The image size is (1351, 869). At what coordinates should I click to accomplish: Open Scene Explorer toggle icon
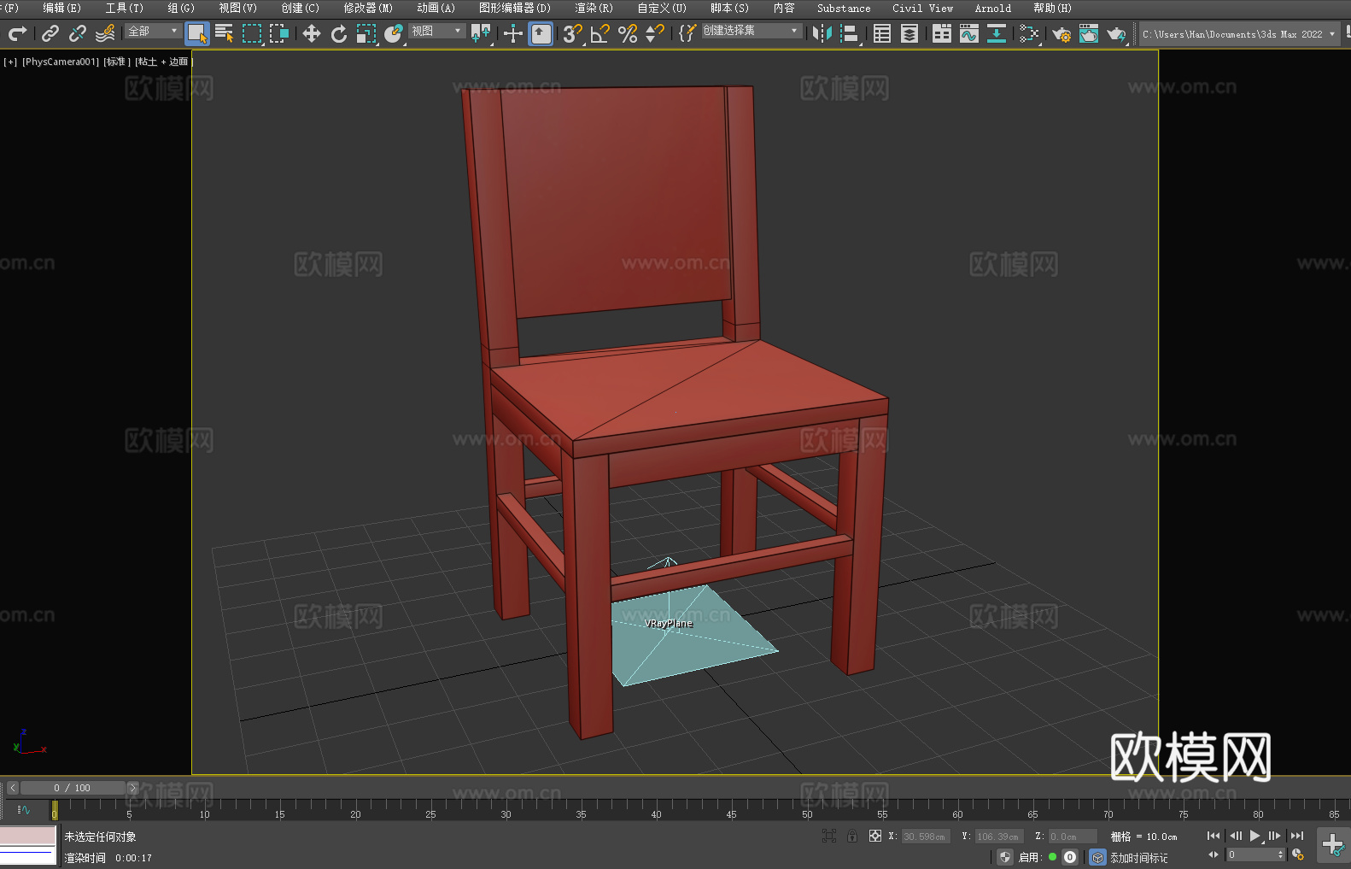point(882,33)
